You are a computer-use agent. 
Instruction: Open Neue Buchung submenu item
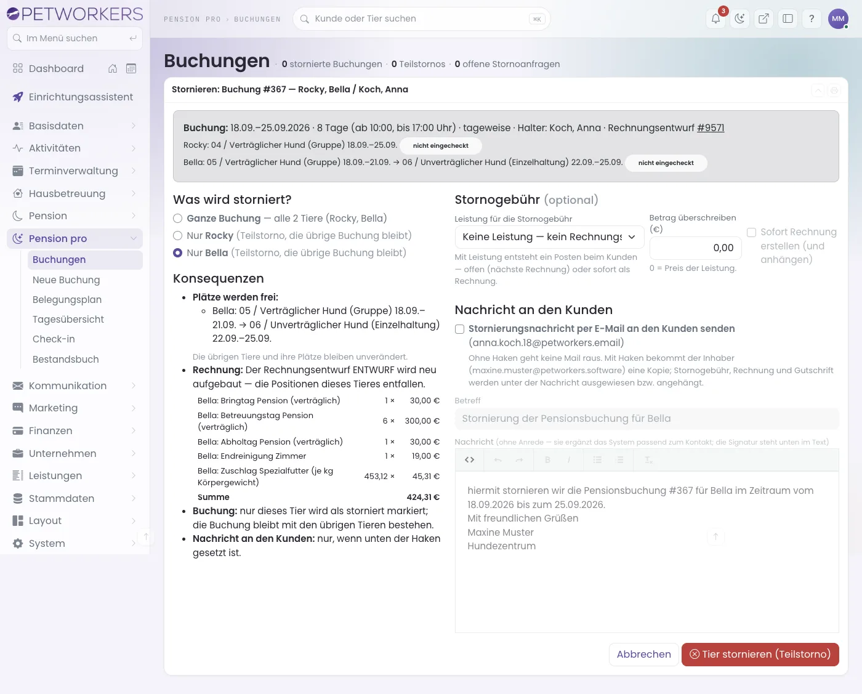(x=85, y=280)
